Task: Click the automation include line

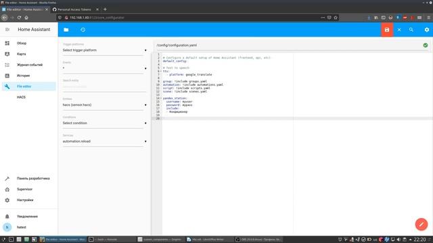Action: tap(193, 85)
